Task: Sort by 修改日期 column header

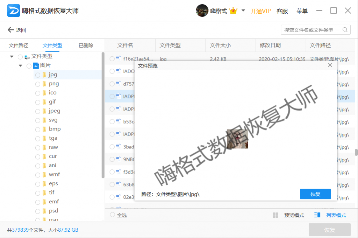Action: (x=270, y=45)
